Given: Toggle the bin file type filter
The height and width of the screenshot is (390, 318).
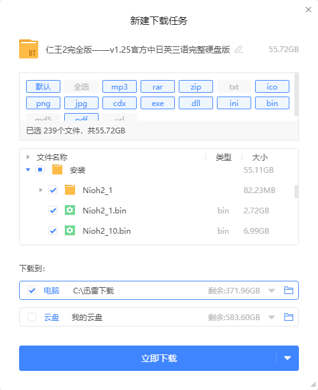Looking at the screenshot, I should pyautogui.click(x=272, y=103).
